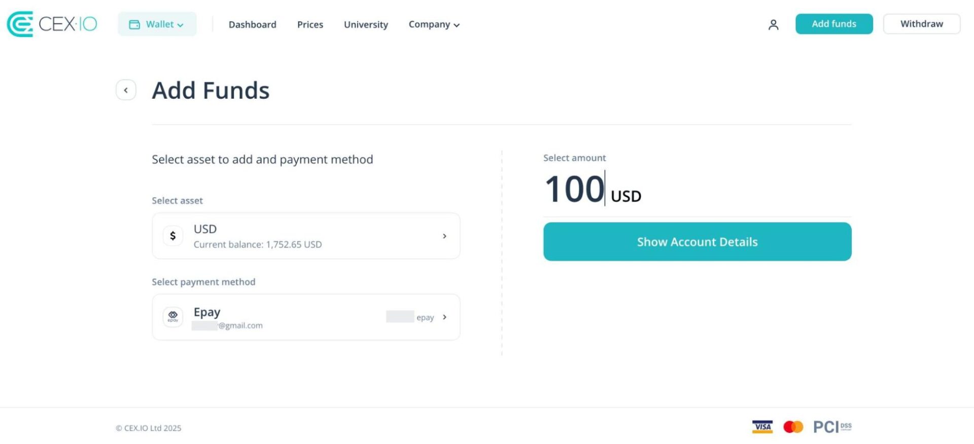Open the Wallet dropdown menu
974x444 pixels.
pos(157,24)
